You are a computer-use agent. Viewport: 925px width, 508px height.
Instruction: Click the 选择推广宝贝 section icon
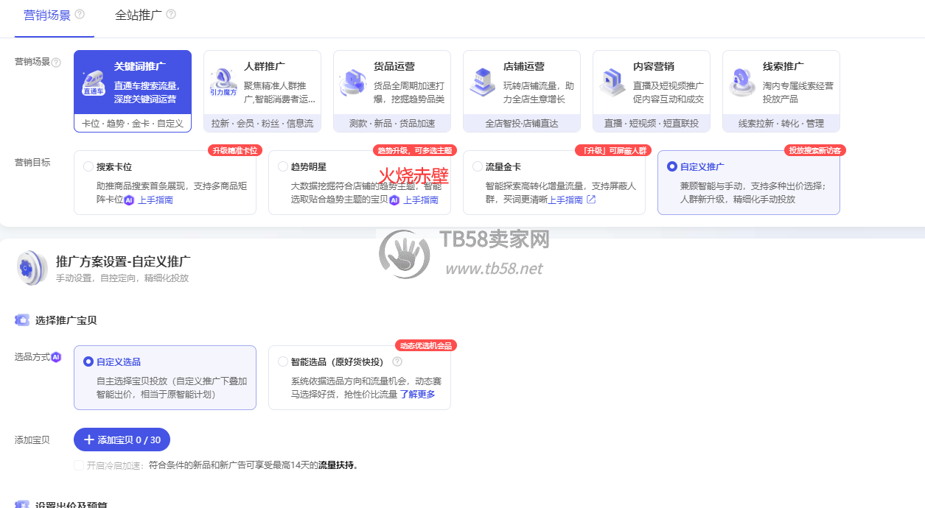point(22,320)
